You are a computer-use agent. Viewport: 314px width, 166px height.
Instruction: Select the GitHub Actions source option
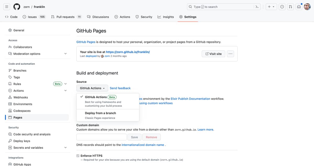(108, 101)
